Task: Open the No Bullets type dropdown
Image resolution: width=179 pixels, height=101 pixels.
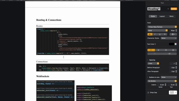Action: point(162,81)
